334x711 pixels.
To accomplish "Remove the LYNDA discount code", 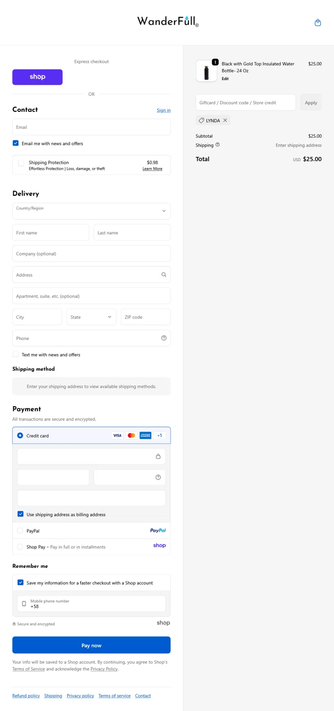I will [225, 120].
